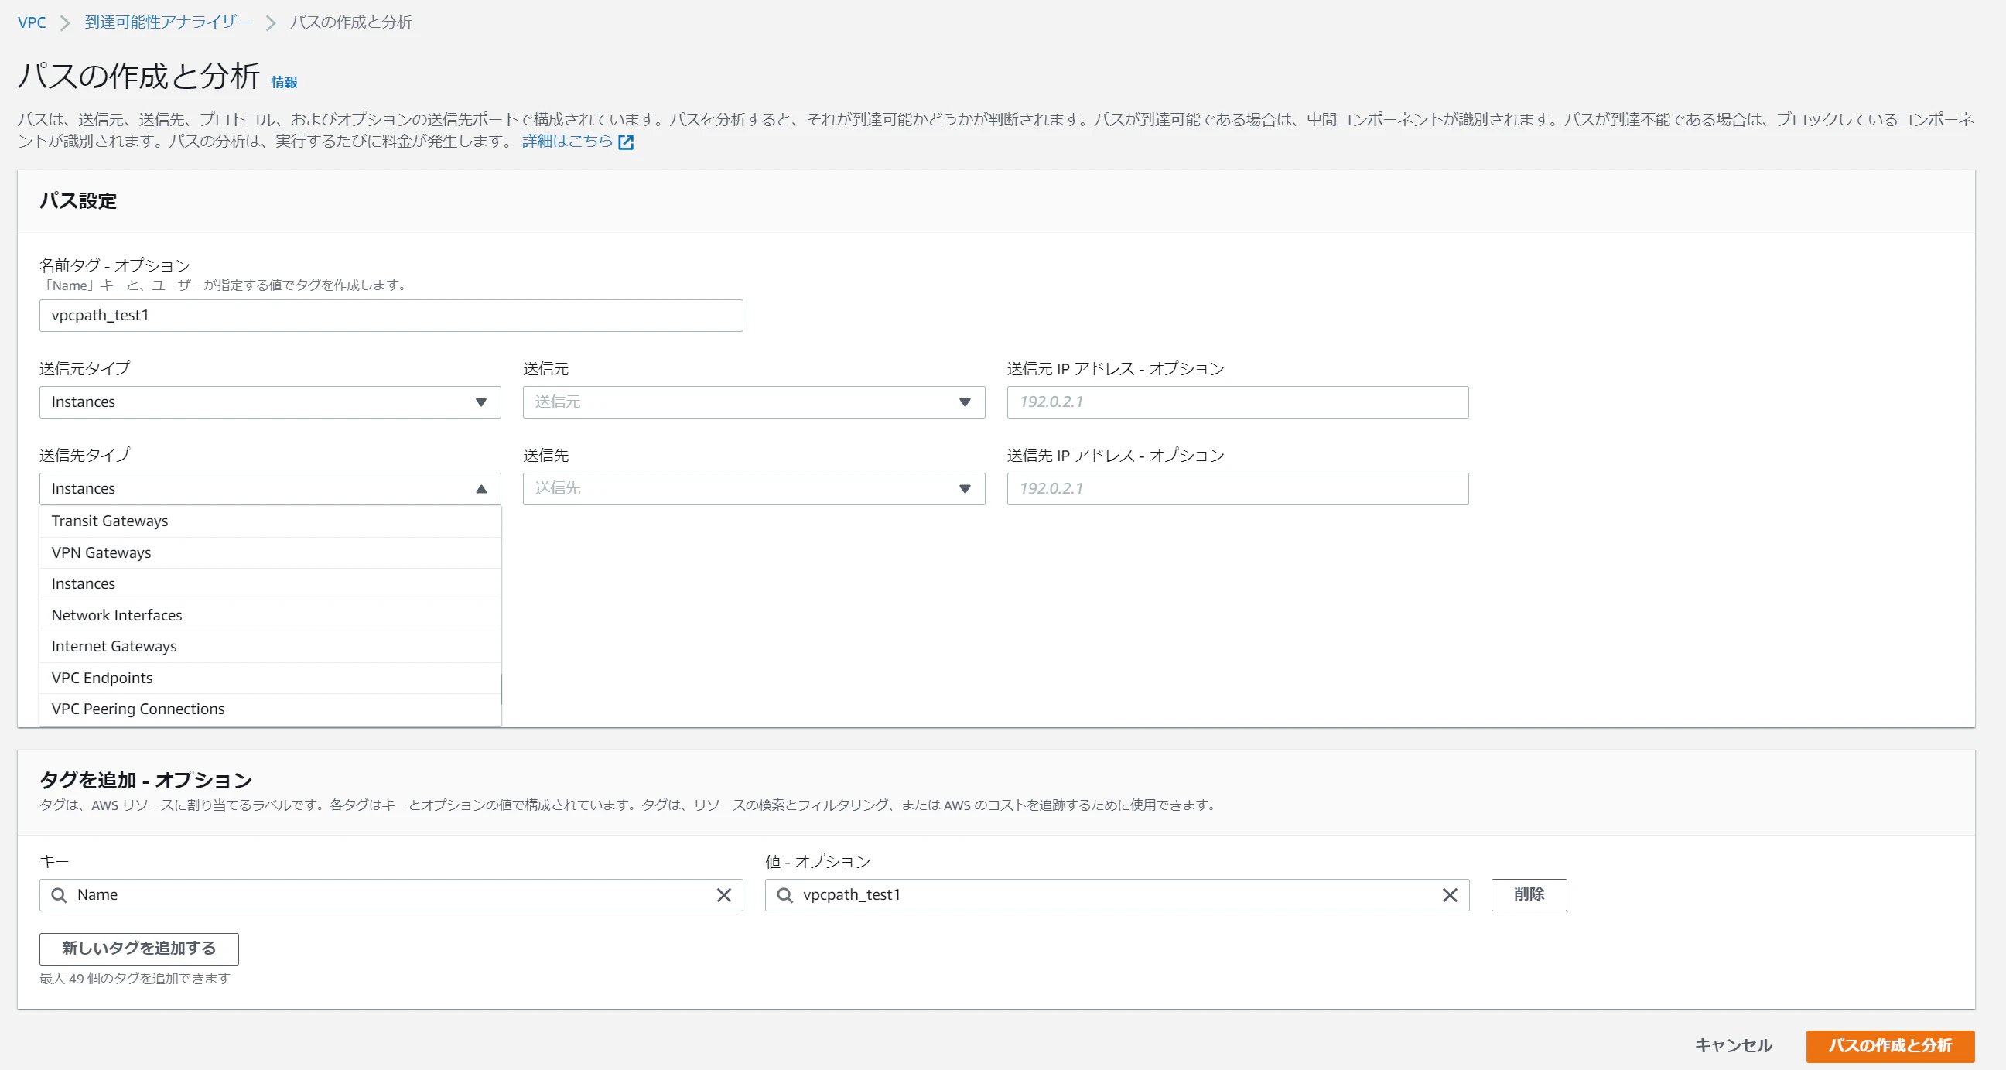Select VPC Peering Connections entry
The width and height of the screenshot is (2006, 1070).
coord(138,709)
